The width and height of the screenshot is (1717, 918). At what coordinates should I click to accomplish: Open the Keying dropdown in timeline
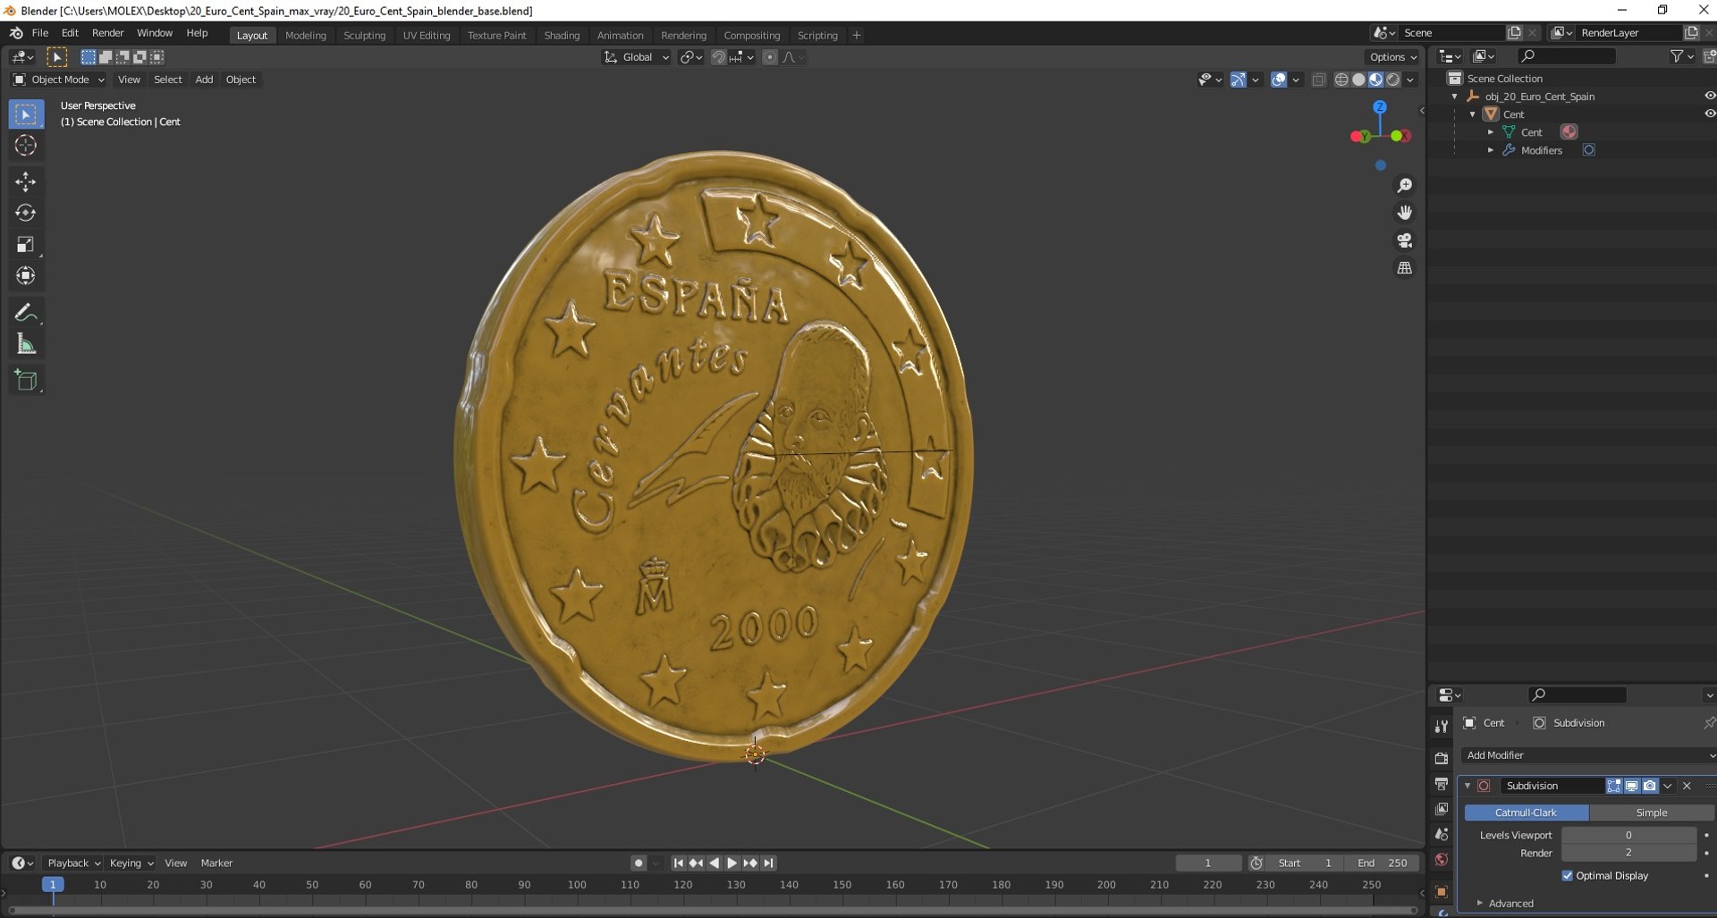click(131, 863)
